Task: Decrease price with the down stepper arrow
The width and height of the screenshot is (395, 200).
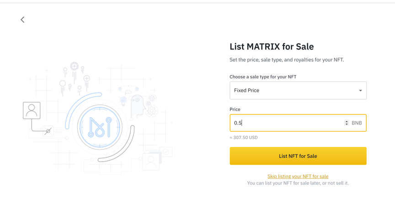Action: (347, 124)
